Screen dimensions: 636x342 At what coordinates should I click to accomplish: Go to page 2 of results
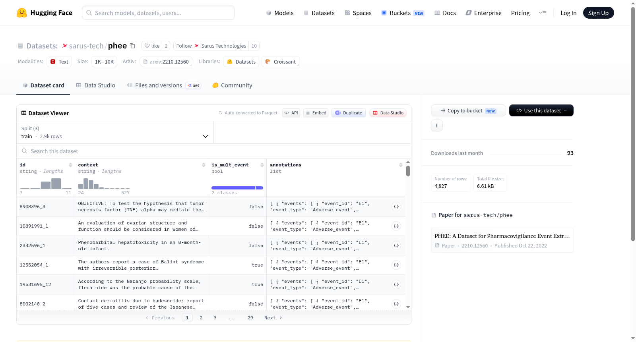click(x=201, y=318)
